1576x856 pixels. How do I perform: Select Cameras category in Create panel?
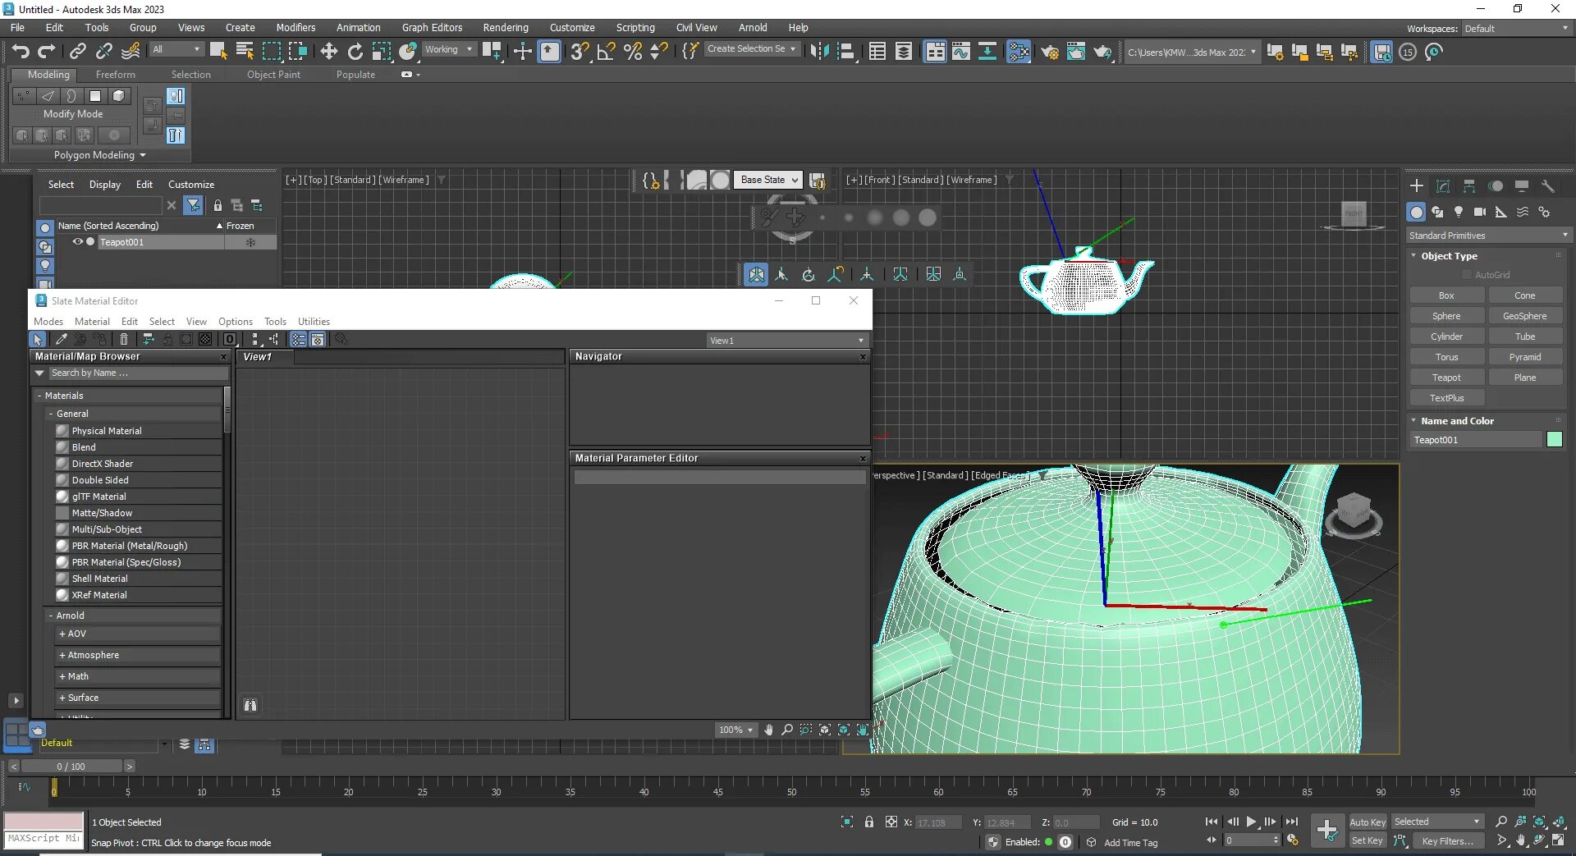[1480, 212]
